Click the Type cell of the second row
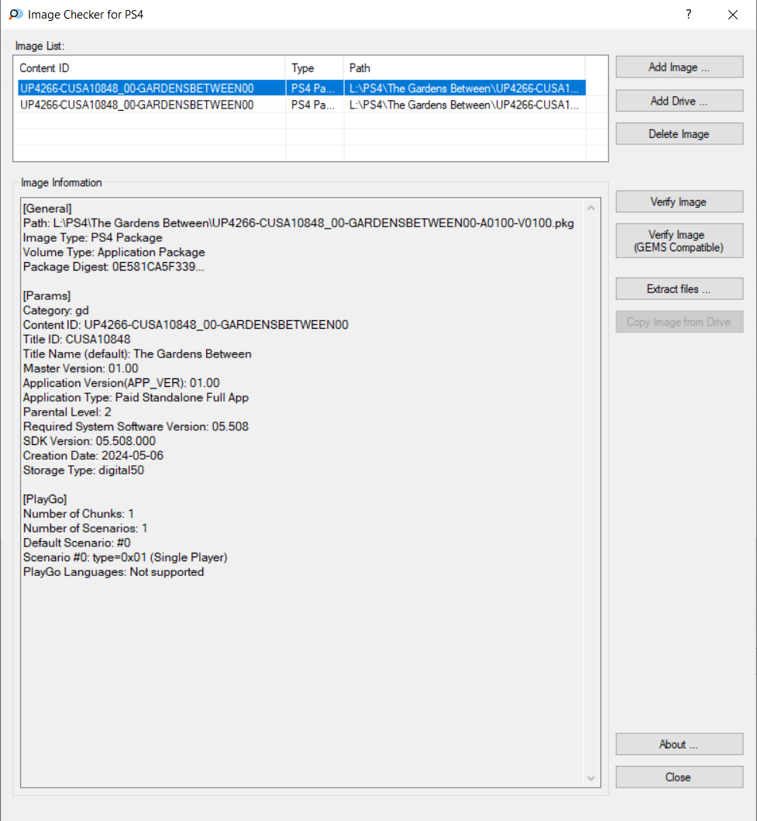 315,105
